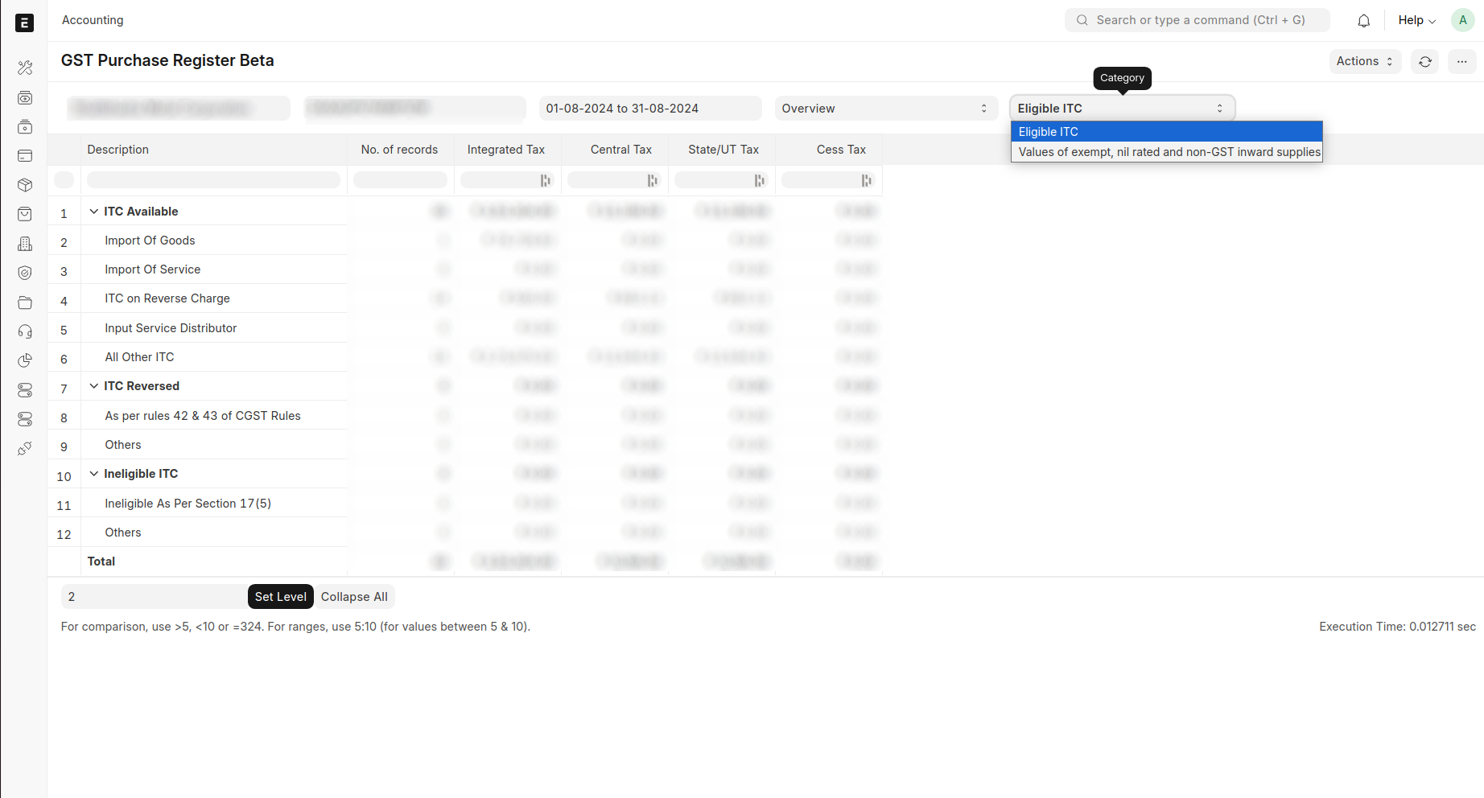Viewport: 1484px width, 798px height.
Task: Open the user avatar A menu
Action: [1463, 20]
